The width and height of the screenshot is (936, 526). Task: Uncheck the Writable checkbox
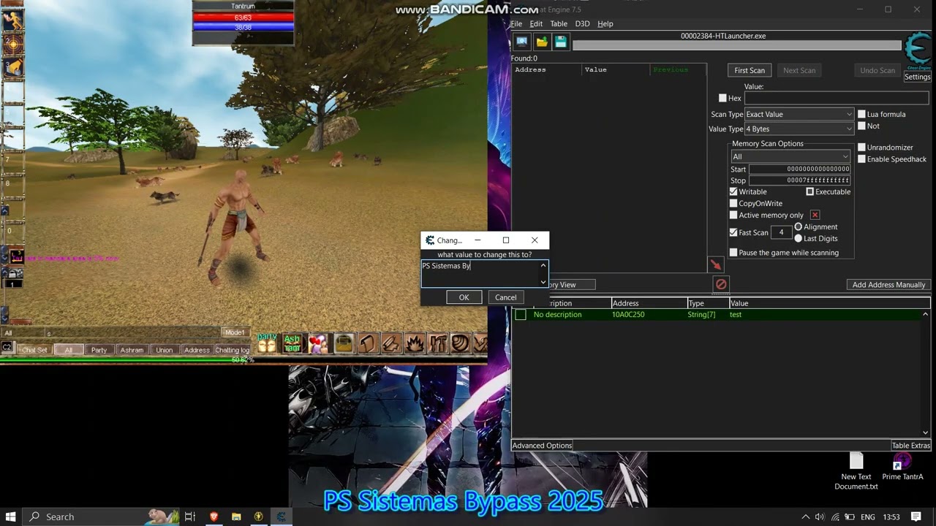click(x=733, y=191)
